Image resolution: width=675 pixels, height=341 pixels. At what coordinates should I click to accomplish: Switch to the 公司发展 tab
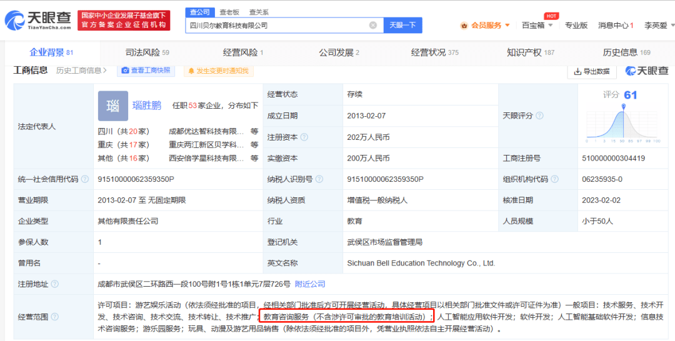pos(339,53)
